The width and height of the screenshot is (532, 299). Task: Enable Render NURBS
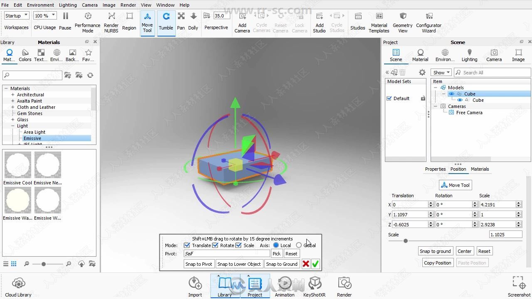pyautogui.click(x=111, y=22)
